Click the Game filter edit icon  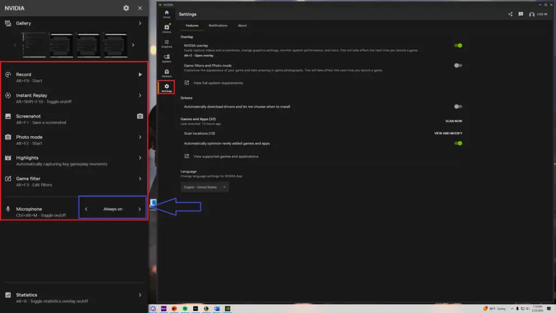(8, 178)
